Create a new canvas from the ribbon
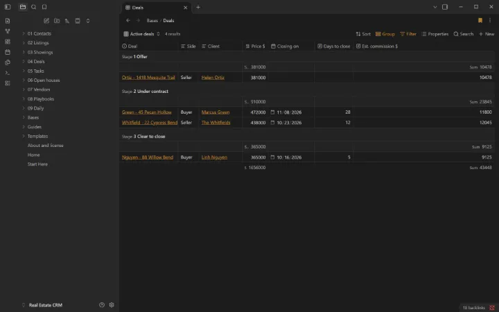The image size is (499, 312). pyautogui.click(x=8, y=42)
